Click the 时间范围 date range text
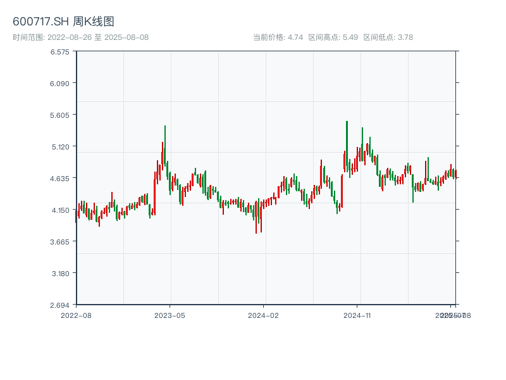 [80, 37]
